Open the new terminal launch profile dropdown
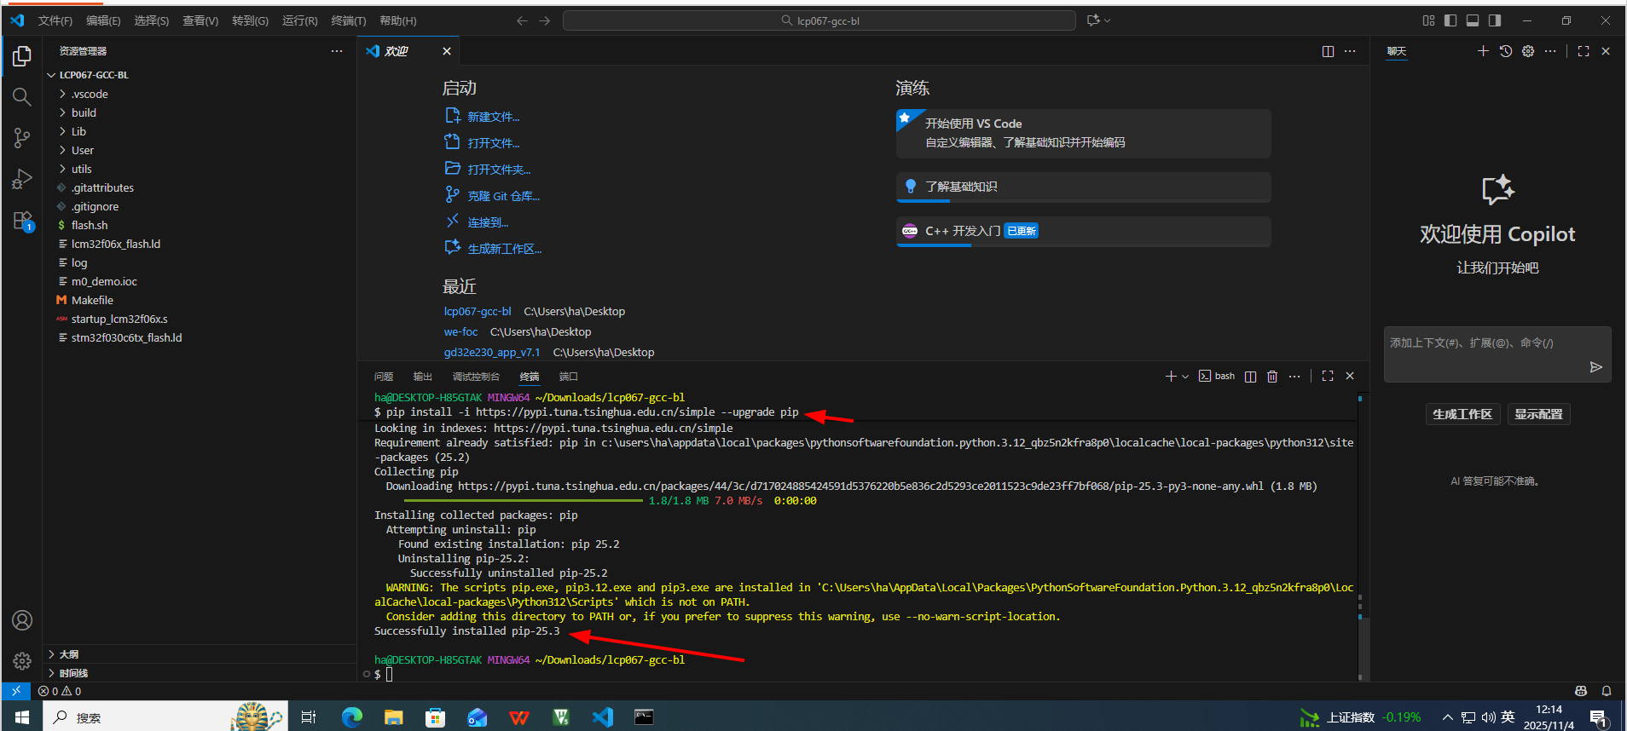 coord(1185,377)
